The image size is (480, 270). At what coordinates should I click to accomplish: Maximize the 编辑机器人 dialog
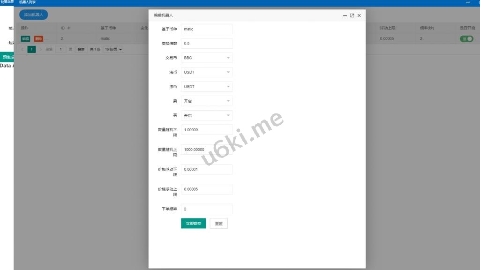pyautogui.click(x=352, y=15)
